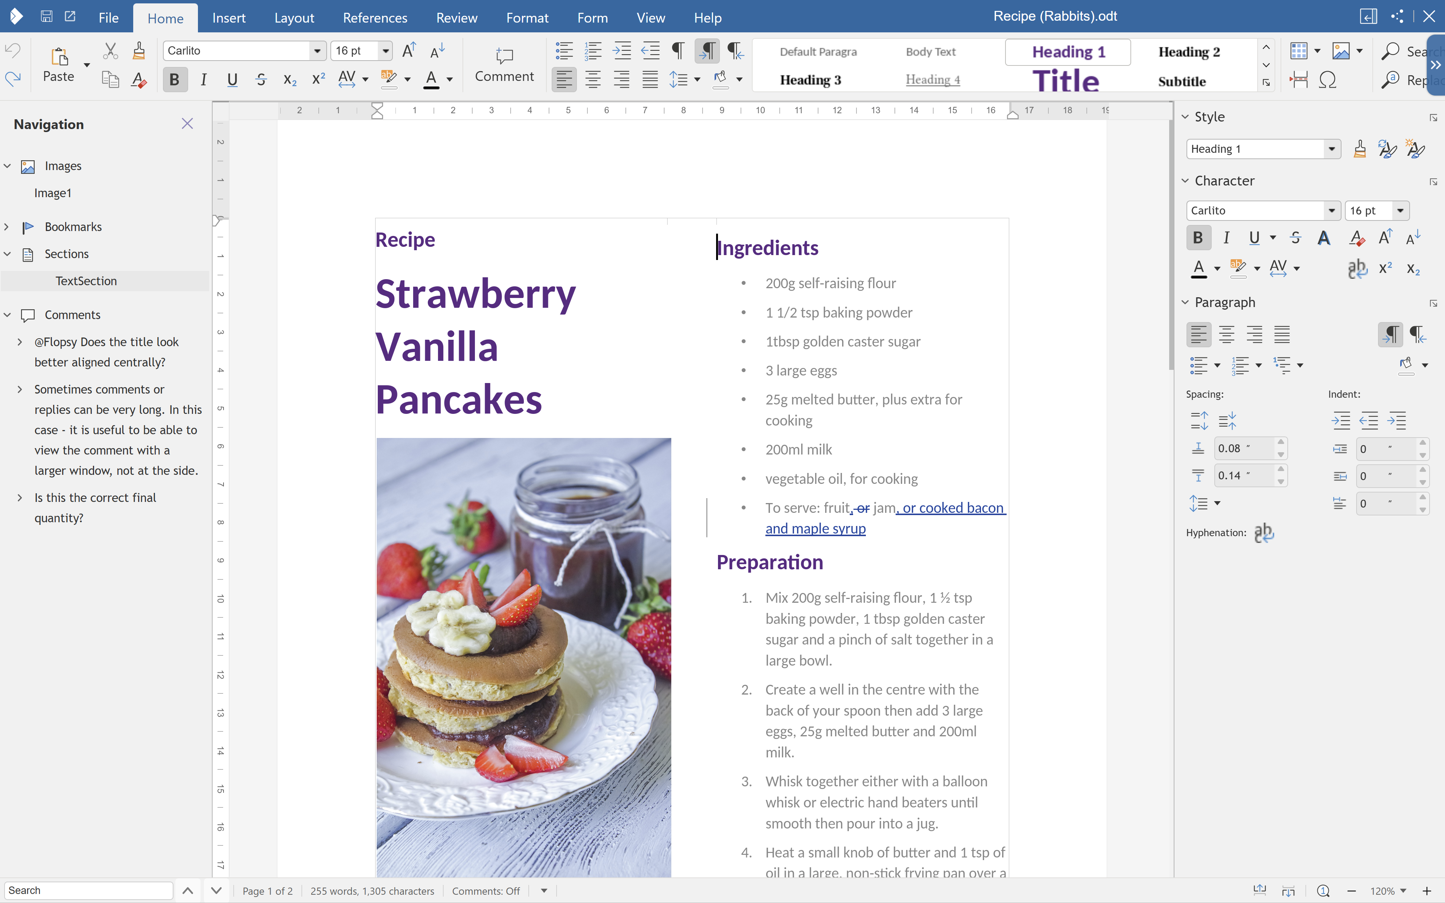This screenshot has width=1445, height=903.
Task: Close the Navigation panel
Action: (187, 124)
